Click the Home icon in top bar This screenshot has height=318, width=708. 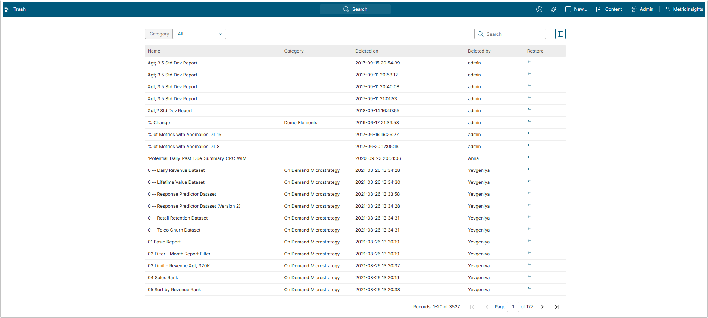pos(6,9)
